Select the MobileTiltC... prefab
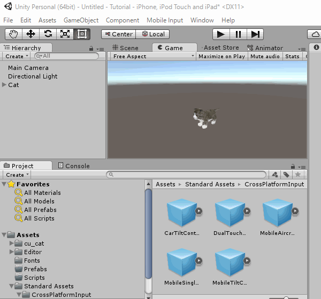Screen dimensions: 321x299 [x=230, y=267]
